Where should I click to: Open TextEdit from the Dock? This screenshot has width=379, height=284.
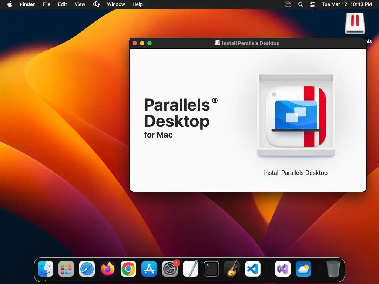[191, 269]
